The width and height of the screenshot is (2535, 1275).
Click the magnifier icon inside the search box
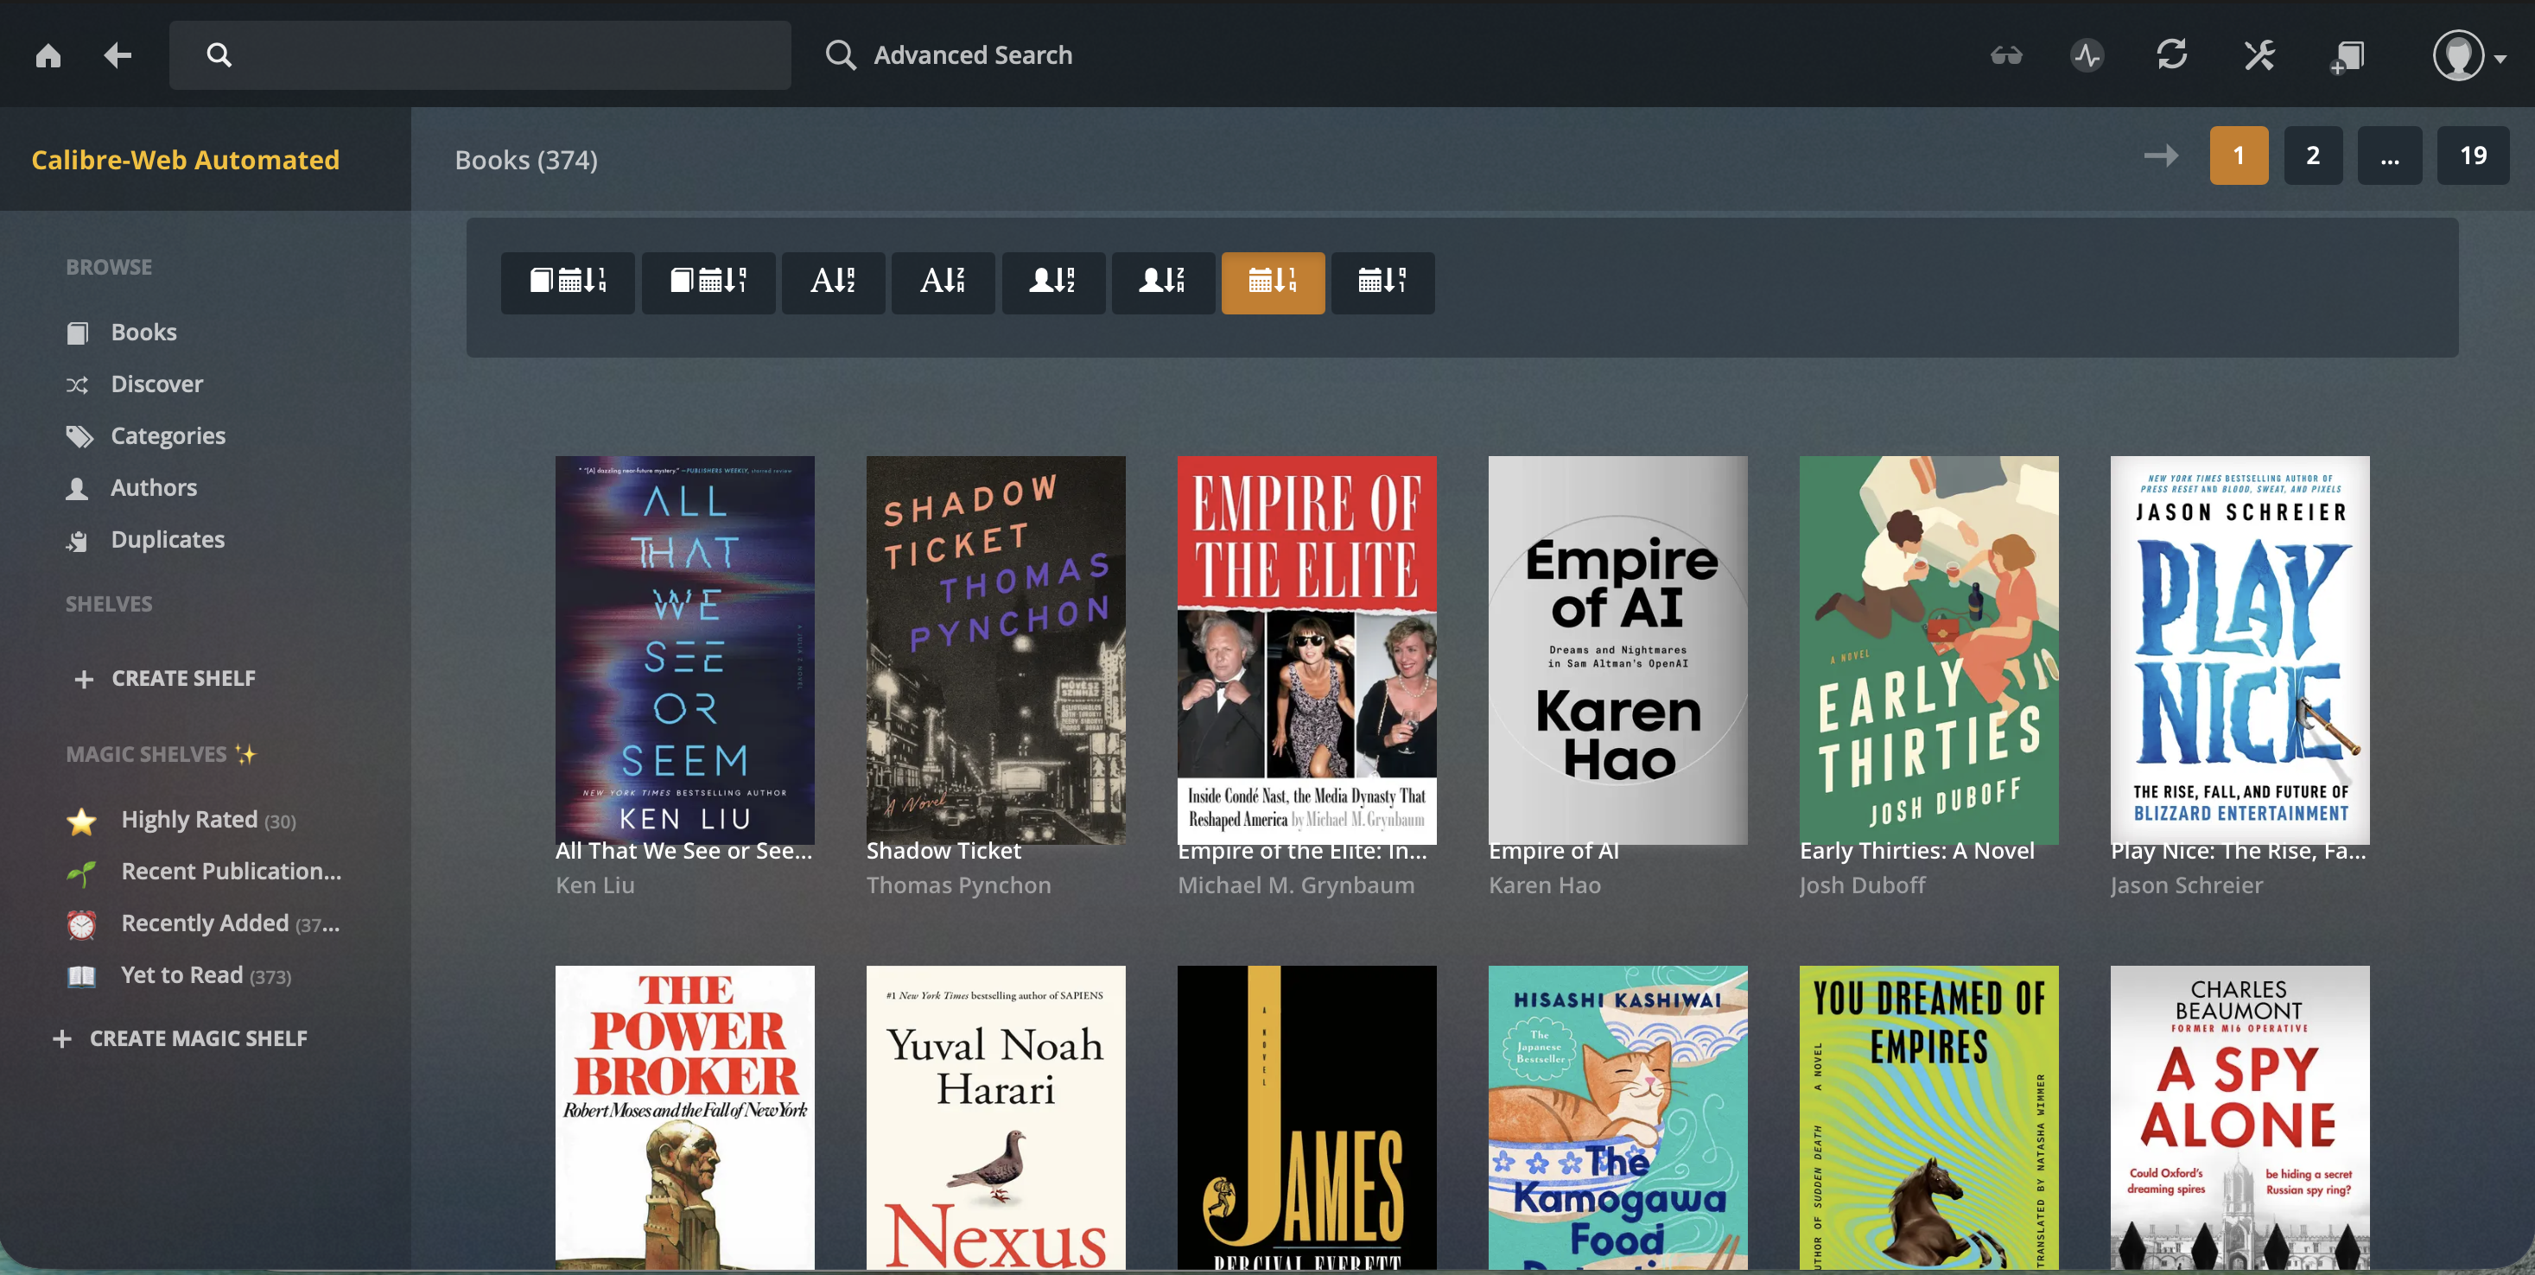[219, 55]
